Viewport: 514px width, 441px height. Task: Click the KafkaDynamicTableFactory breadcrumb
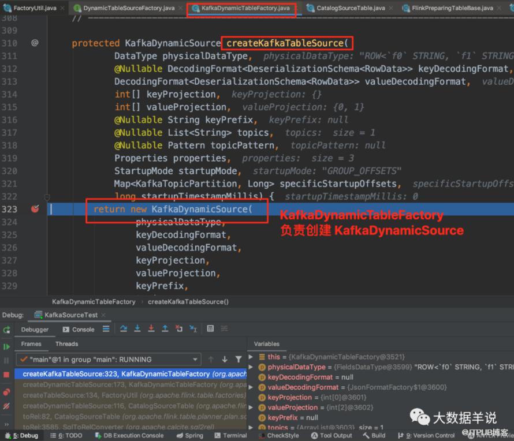pyautogui.click(x=94, y=301)
